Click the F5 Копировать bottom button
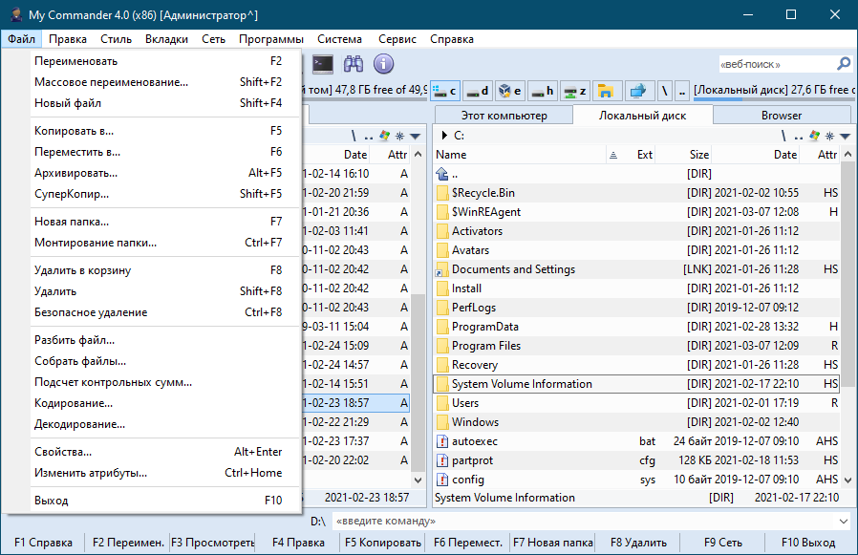This screenshot has width=858, height=555. pyautogui.click(x=382, y=543)
